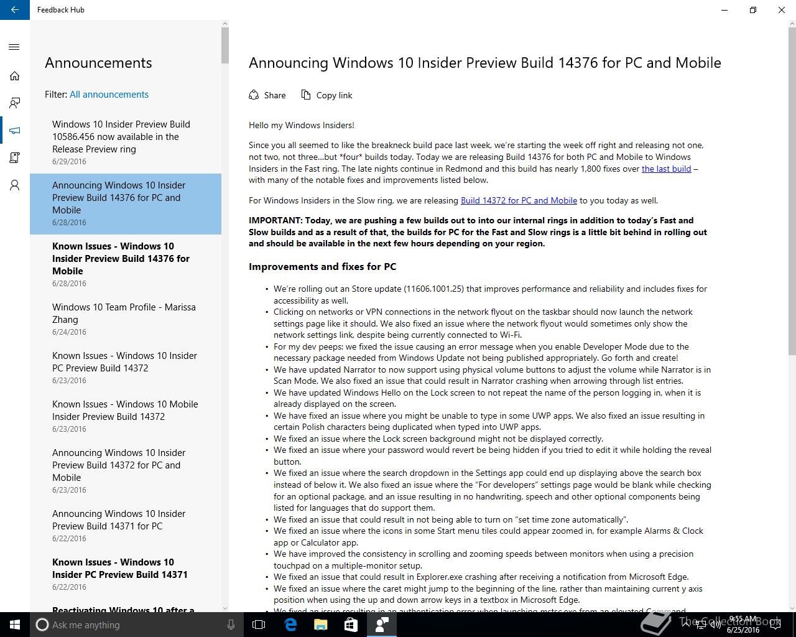This screenshot has width=796, height=637.
Task: Click the Feedback Hub taskbar icon
Action: 382,625
